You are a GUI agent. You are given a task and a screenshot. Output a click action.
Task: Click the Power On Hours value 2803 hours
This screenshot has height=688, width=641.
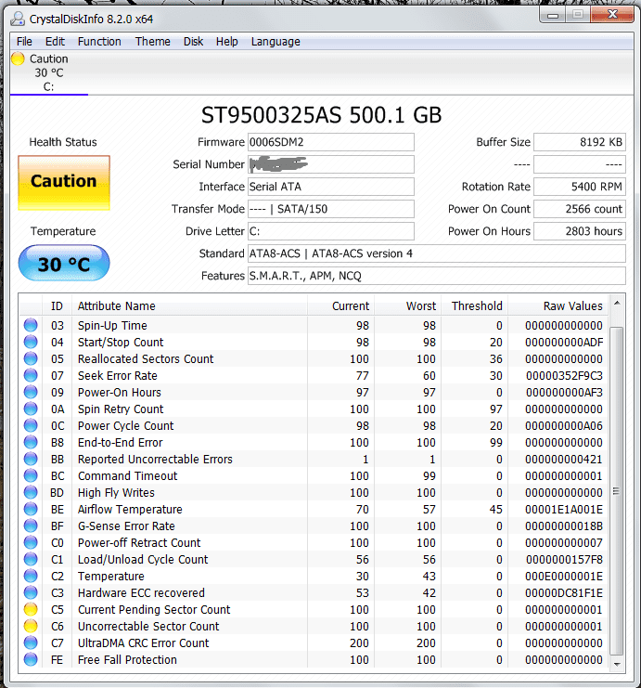tap(580, 231)
